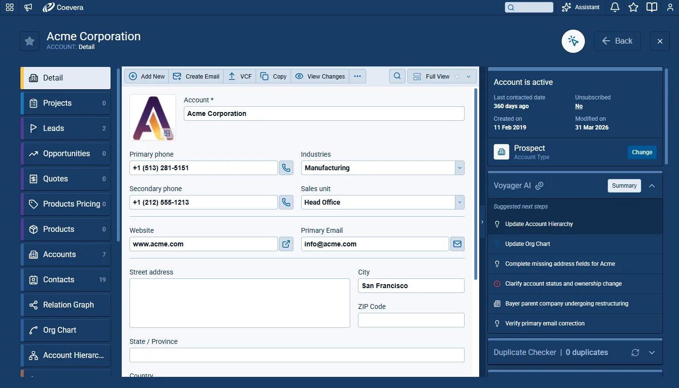Go back with the Back button
Image resolution: width=679 pixels, height=388 pixels.
[617, 41]
